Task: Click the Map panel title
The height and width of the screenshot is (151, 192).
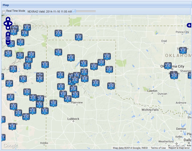Action: click(x=6, y=5)
